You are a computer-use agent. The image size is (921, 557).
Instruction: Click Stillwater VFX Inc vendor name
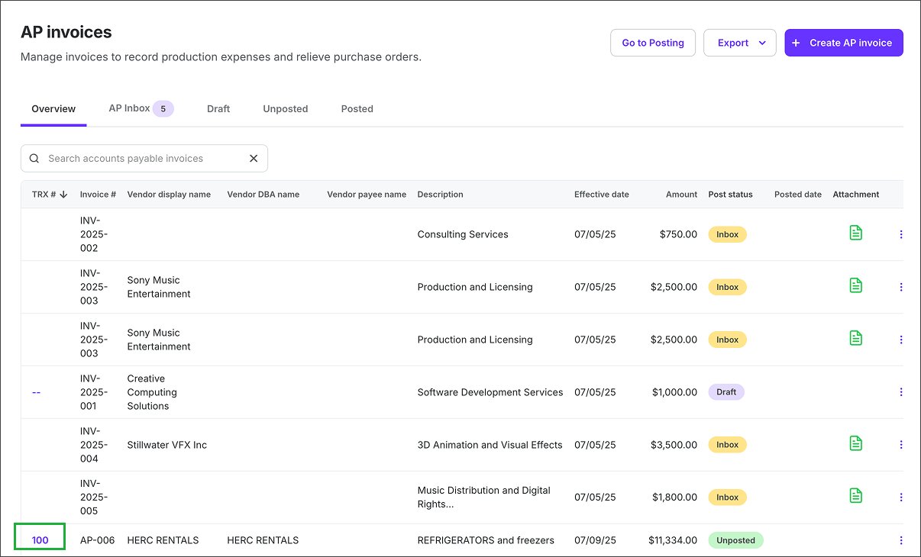pos(167,445)
